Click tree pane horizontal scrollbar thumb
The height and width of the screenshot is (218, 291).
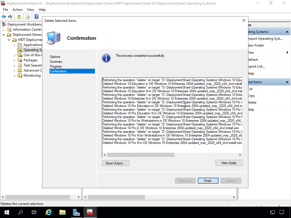point(38,197)
